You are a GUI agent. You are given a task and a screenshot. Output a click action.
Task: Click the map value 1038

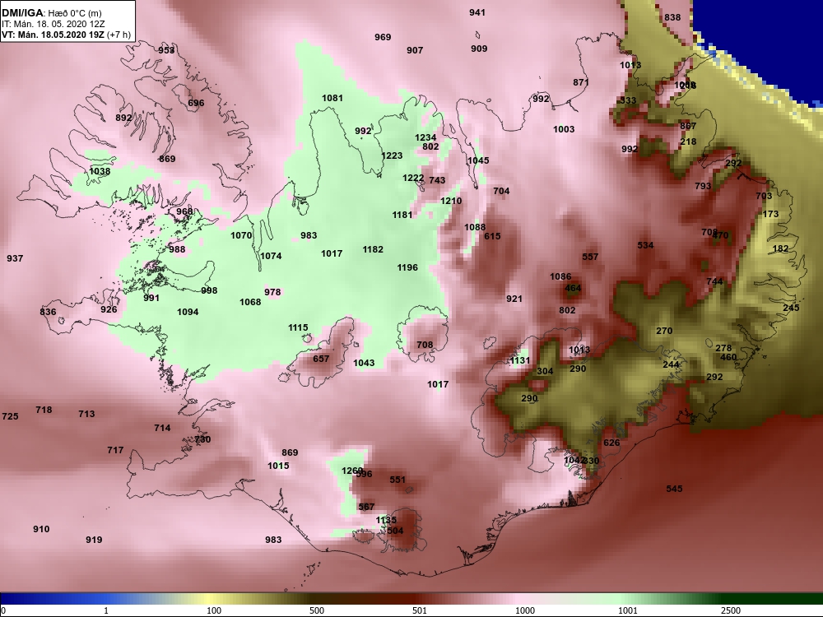tap(100, 172)
